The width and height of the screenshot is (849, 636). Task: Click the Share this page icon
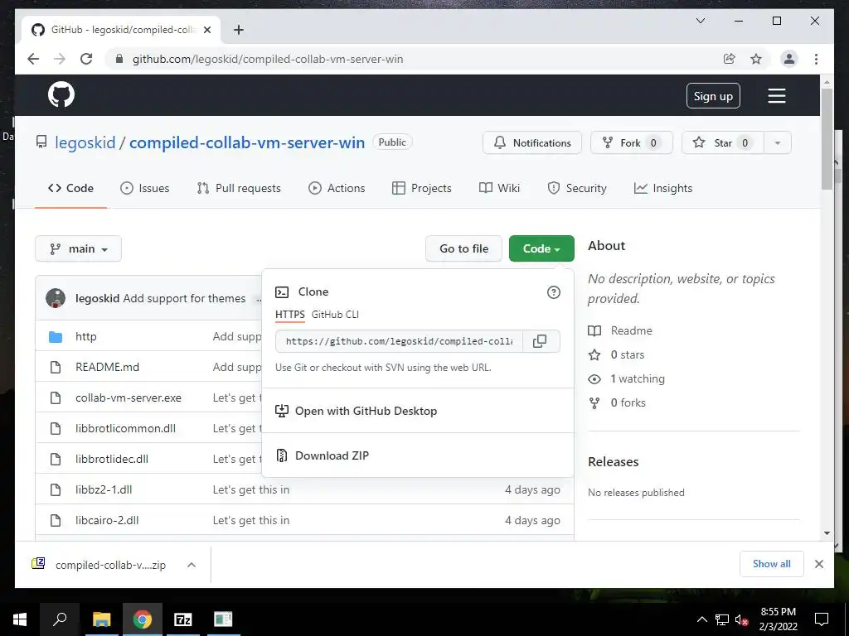click(x=730, y=59)
